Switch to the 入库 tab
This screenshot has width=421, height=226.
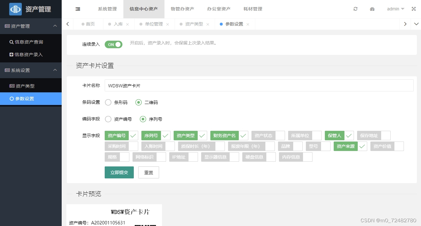[118, 24]
